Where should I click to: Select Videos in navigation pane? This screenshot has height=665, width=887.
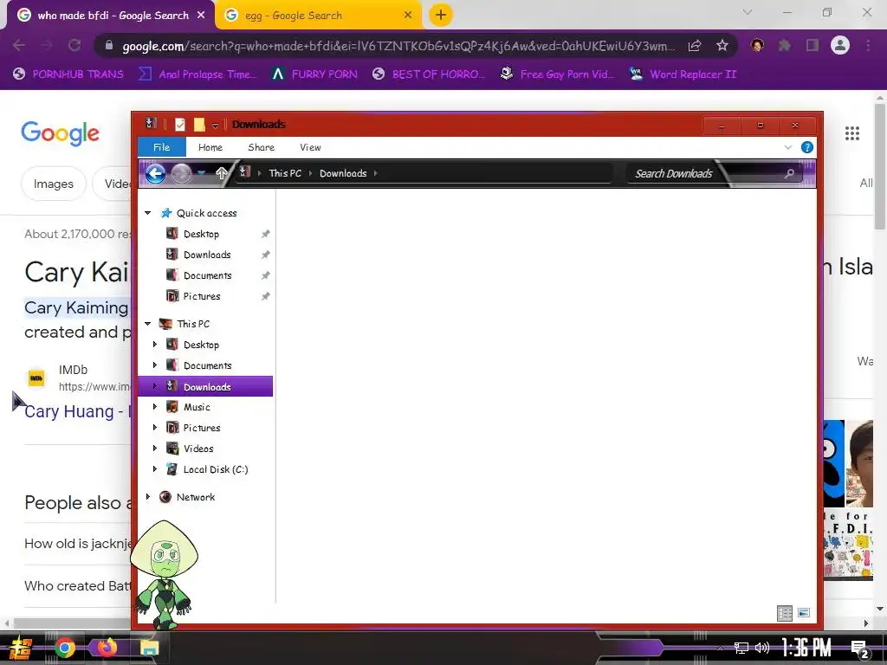tap(198, 449)
